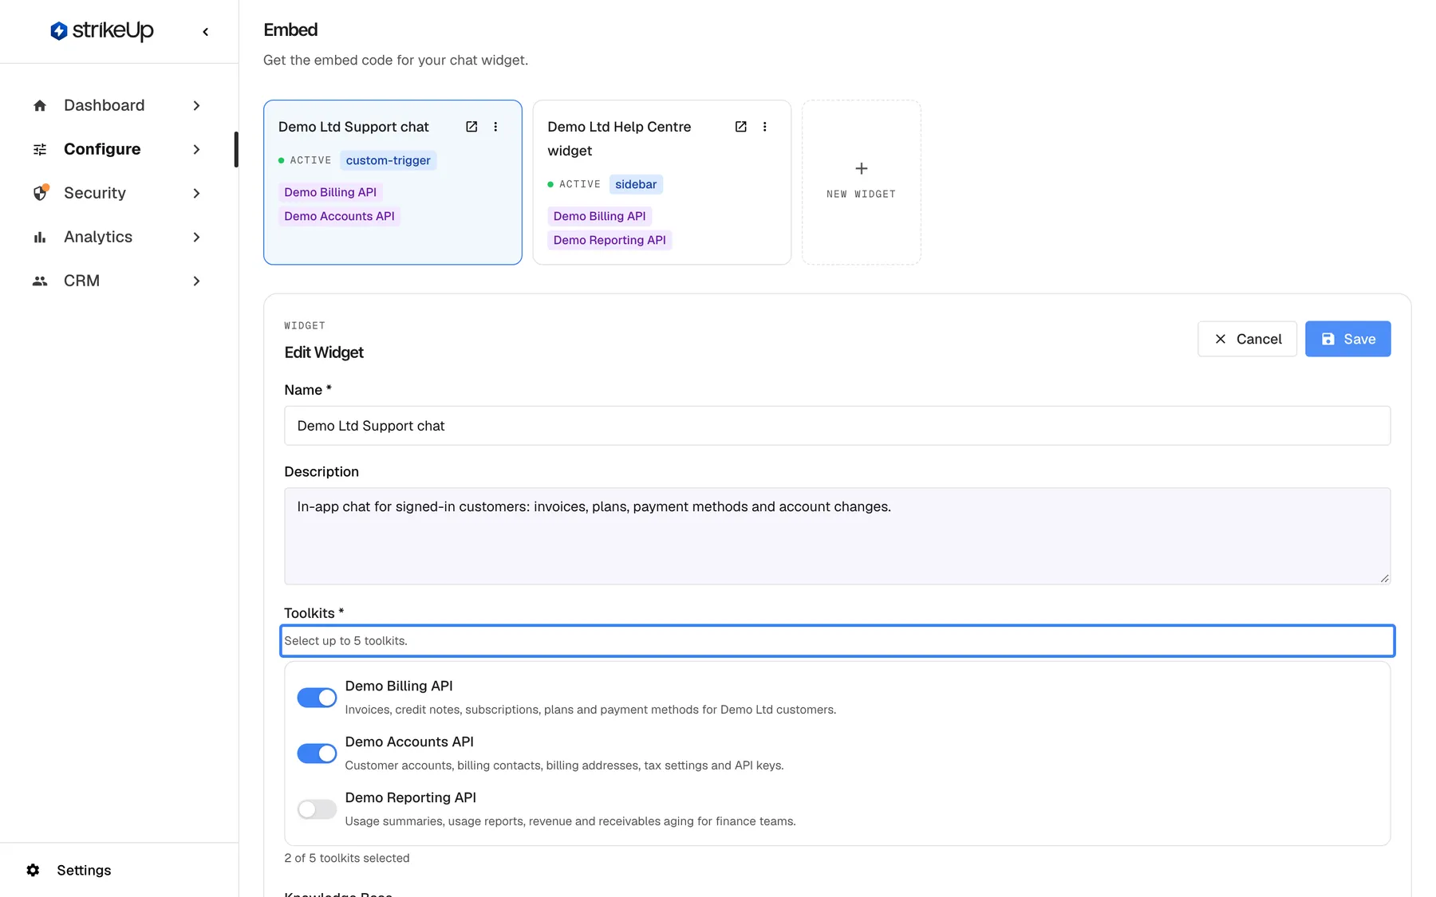The width and height of the screenshot is (1436, 897).
Task: Disable the Demo Billing API toolkit toggle
Action: click(x=317, y=698)
